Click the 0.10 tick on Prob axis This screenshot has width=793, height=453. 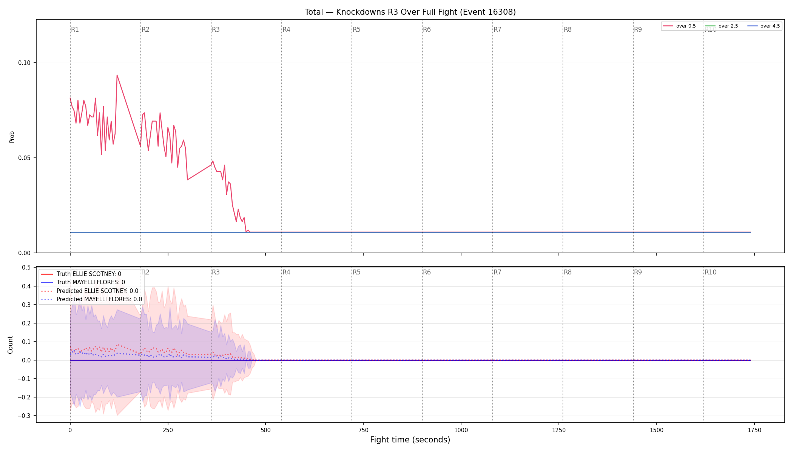click(24, 63)
